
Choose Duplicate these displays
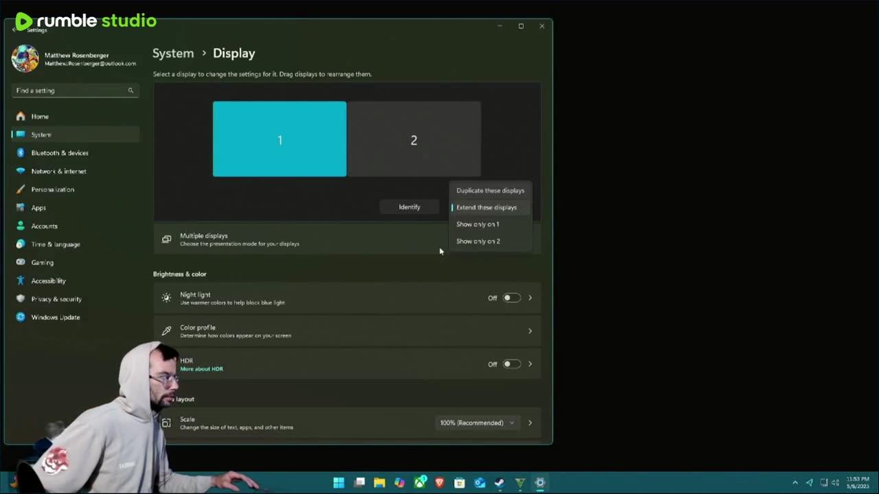pyautogui.click(x=490, y=191)
